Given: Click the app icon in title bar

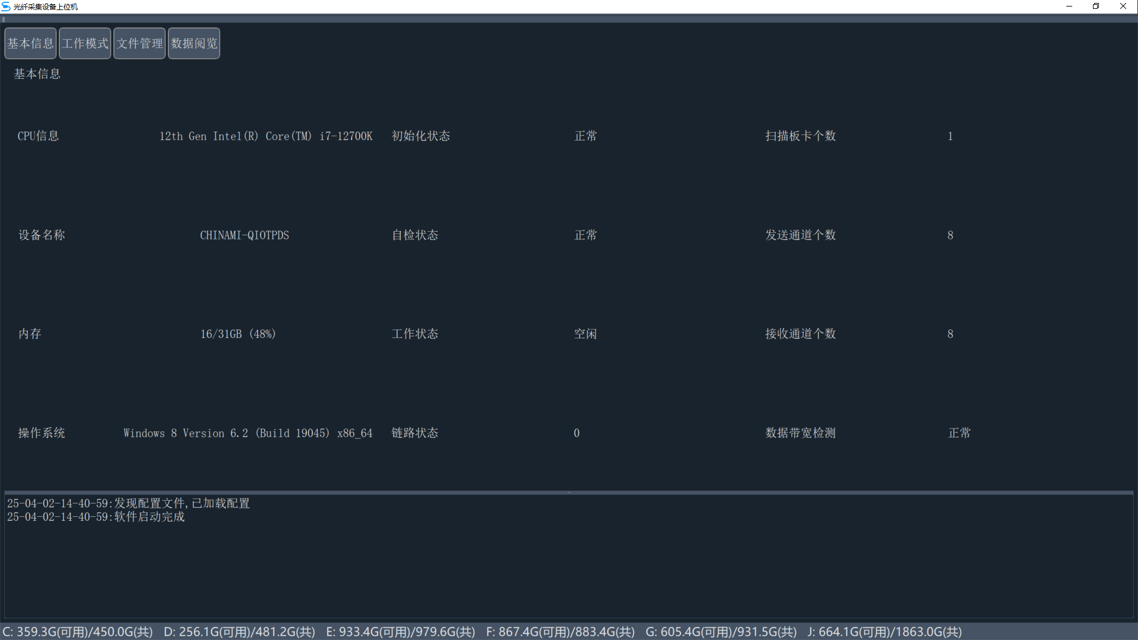Looking at the screenshot, I should pos(6,7).
